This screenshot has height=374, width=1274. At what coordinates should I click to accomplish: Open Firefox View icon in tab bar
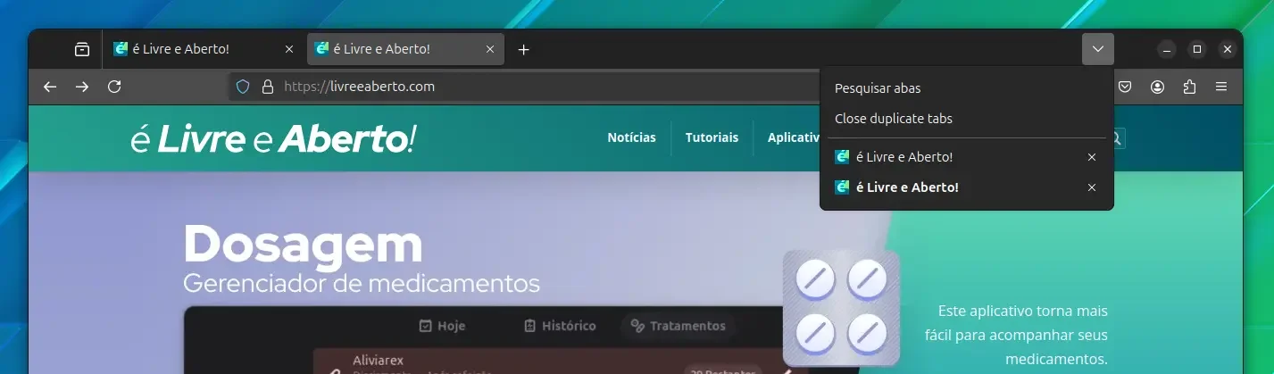tap(82, 49)
